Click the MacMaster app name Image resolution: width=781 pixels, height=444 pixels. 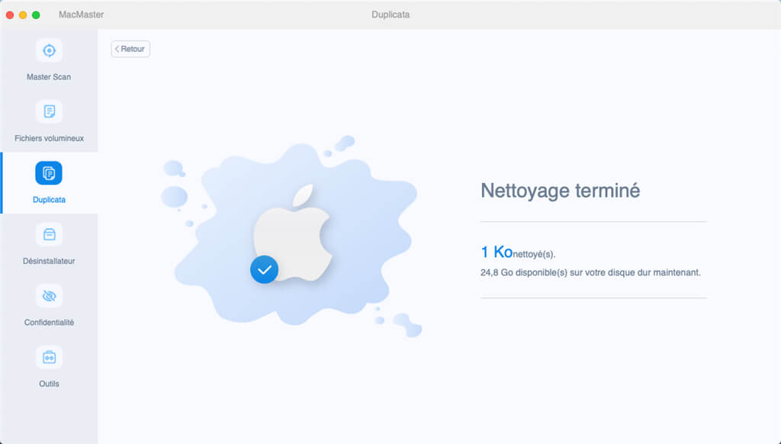tap(81, 14)
